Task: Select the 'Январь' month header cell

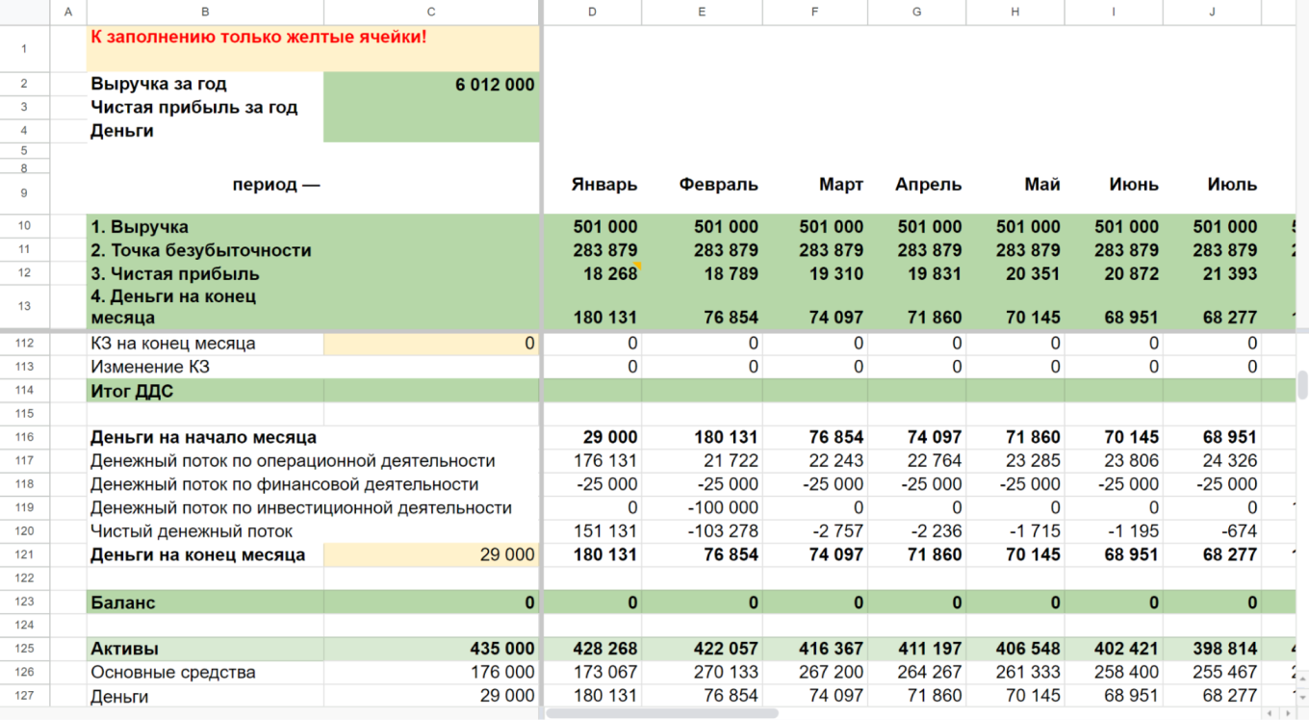Action: (592, 185)
